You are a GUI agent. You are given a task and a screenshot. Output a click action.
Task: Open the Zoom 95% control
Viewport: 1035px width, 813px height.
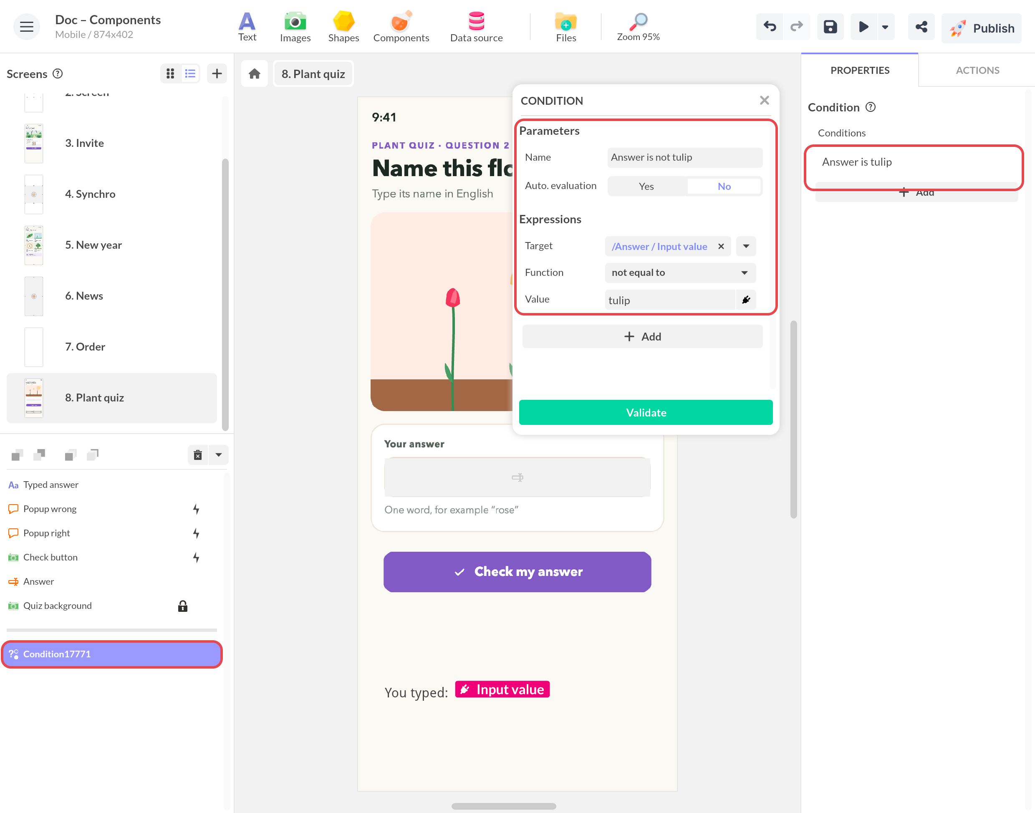(638, 27)
